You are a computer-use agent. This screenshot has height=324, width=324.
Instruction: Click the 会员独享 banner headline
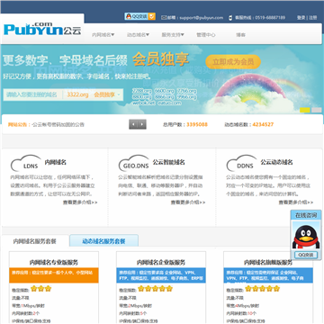pyautogui.click(x=160, y=58)
